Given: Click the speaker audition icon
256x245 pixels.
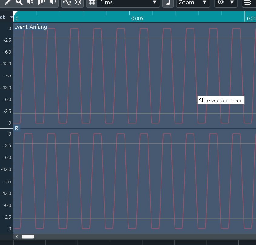Looking at the screenshot, I should (x=53, y=2).
